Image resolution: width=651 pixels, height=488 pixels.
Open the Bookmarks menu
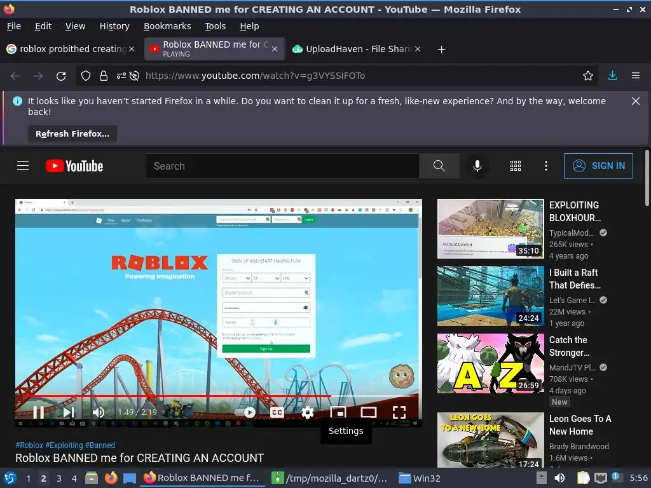[x=167, y=26]
